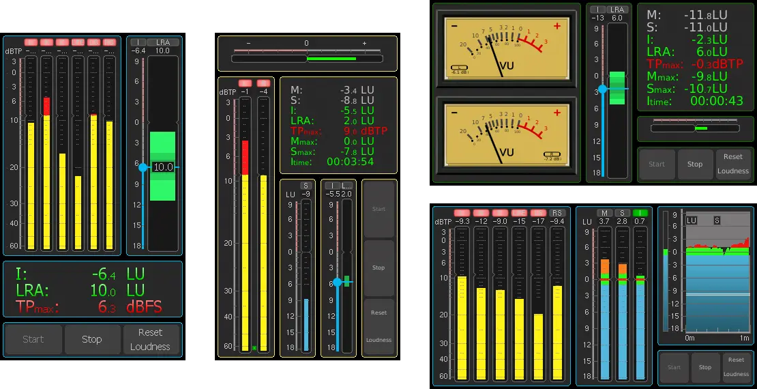
Task: Toggle the M indicator above the LU meters
Action: click(604, 213)
